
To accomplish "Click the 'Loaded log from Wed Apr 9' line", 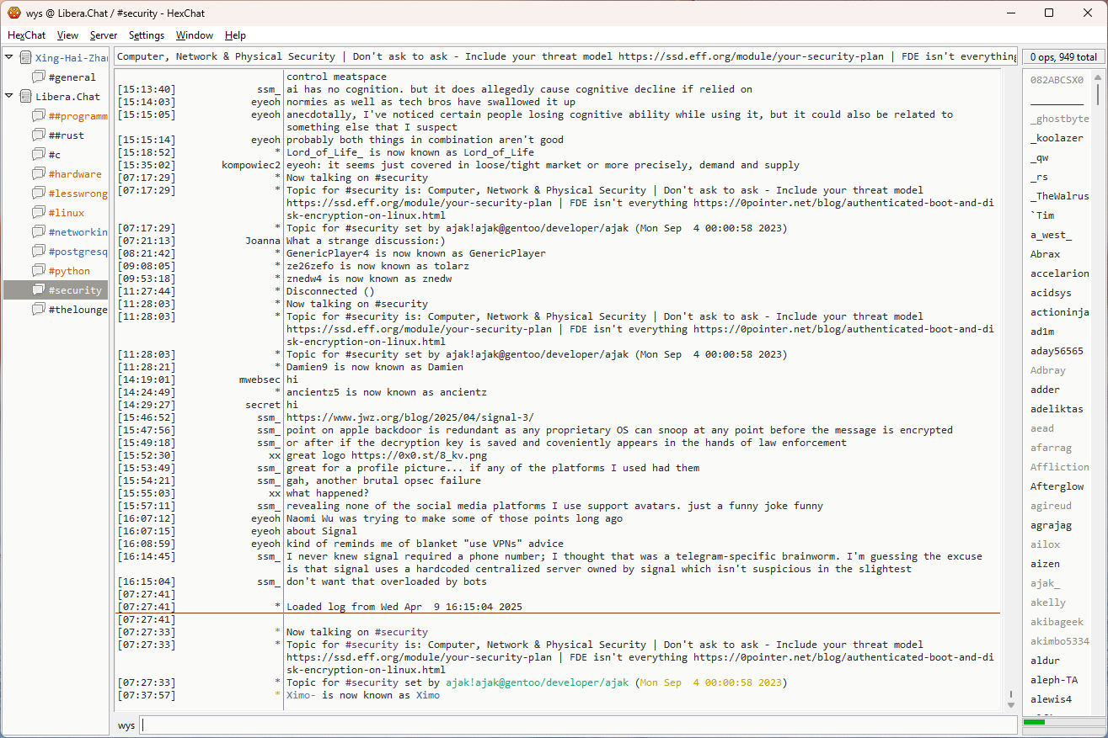I will pos(404,607).
